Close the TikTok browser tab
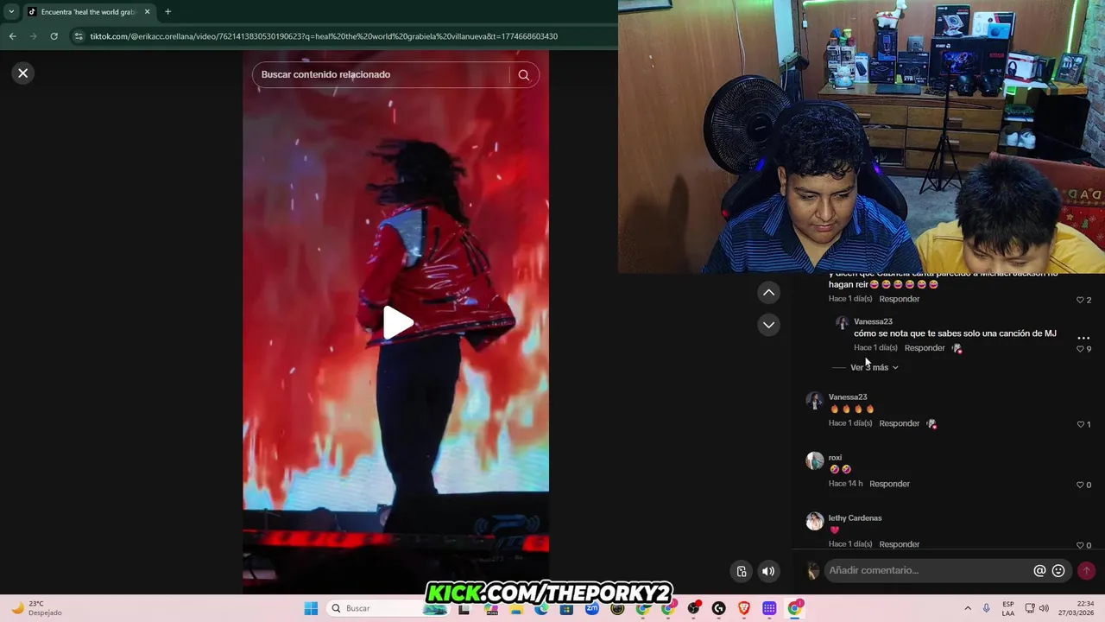 (147, 12)
